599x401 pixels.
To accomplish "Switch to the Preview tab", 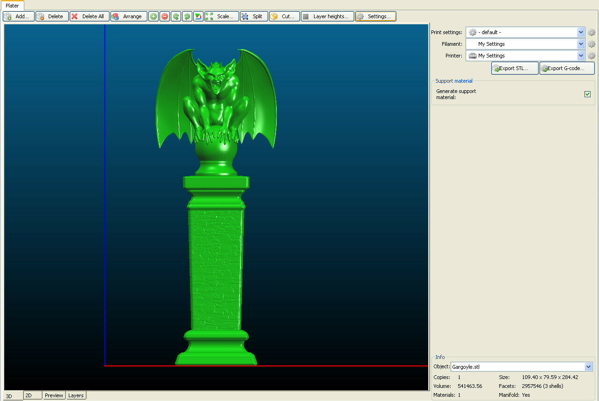I will pyautogui.click(x=54, y=395).
